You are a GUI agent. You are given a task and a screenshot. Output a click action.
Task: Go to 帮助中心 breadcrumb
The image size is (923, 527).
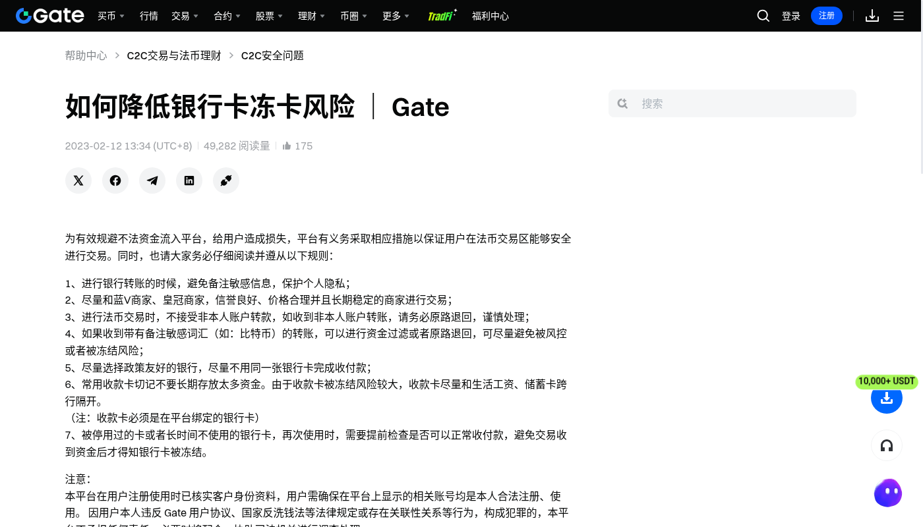86,55
